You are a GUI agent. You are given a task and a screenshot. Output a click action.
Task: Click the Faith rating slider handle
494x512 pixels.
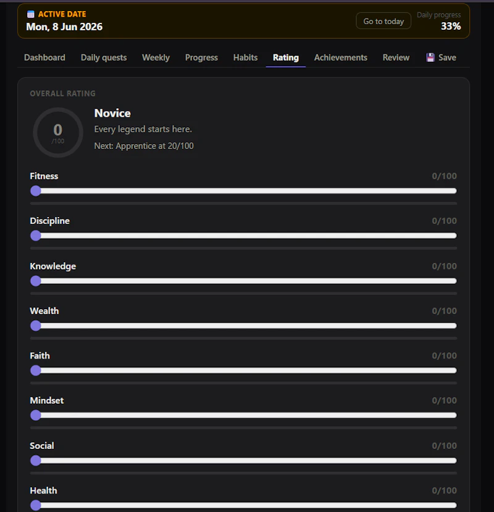36,370
